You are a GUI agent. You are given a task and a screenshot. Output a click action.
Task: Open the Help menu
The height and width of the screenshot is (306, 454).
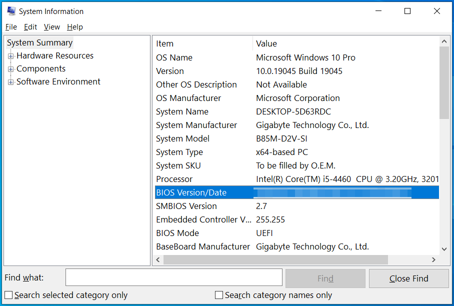click(75, 26)
